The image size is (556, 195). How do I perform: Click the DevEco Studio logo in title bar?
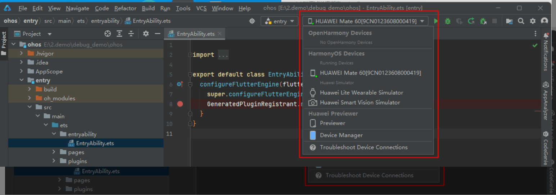(x=8, y=8)
